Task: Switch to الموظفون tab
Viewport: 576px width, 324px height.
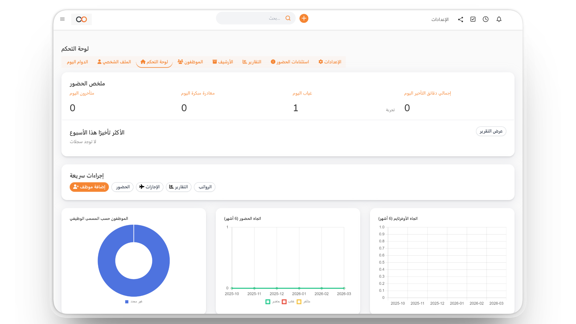Action: pos(190,61)
